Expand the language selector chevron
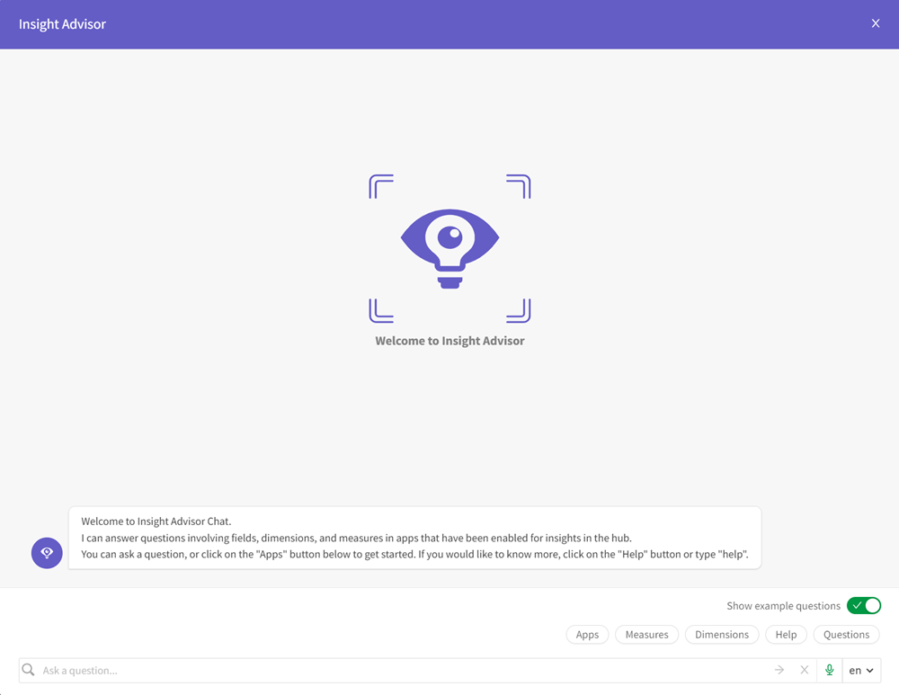Screen dimensions: 899x695 pos(871,670)
